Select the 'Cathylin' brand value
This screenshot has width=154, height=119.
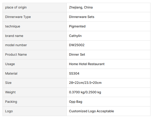(x=75, y=36)
